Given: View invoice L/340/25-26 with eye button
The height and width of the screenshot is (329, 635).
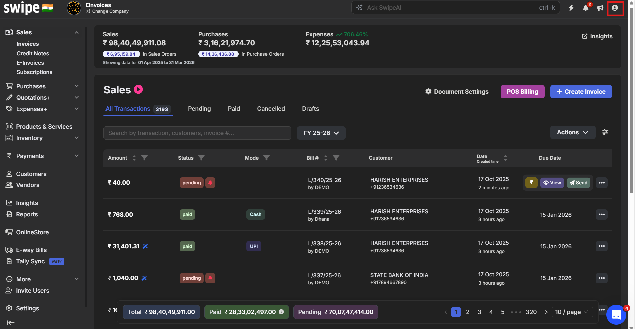Looking at the screenshot, I should pos(552,183).
